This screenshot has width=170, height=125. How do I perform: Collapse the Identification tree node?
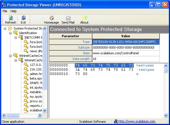coord(10,33)
